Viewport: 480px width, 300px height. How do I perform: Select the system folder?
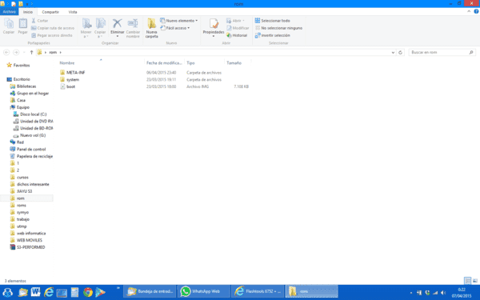(73, 79)
